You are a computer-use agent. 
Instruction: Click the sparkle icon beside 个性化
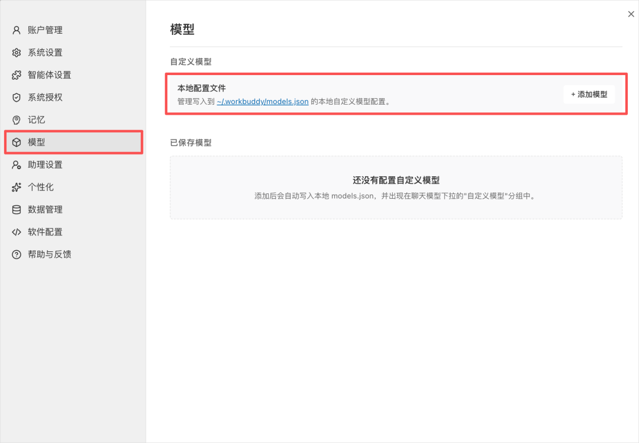point(17,187)
